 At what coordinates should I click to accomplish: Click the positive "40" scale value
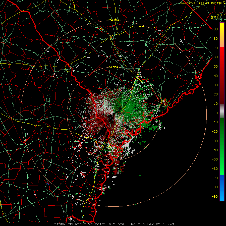tap(216, 76)
